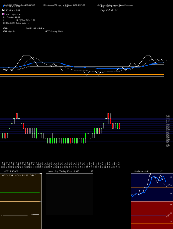Click the white 50 Day legend square
Screen dimensions: 173x229
coord(3,10)
